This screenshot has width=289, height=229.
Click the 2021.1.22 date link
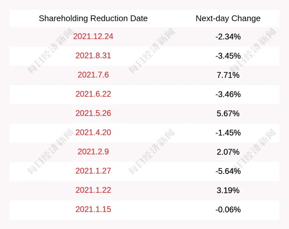click(x=93, y=190)
